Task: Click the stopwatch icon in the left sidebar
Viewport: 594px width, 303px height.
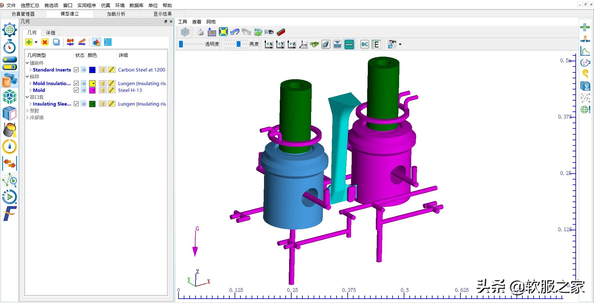Action: 10,47
